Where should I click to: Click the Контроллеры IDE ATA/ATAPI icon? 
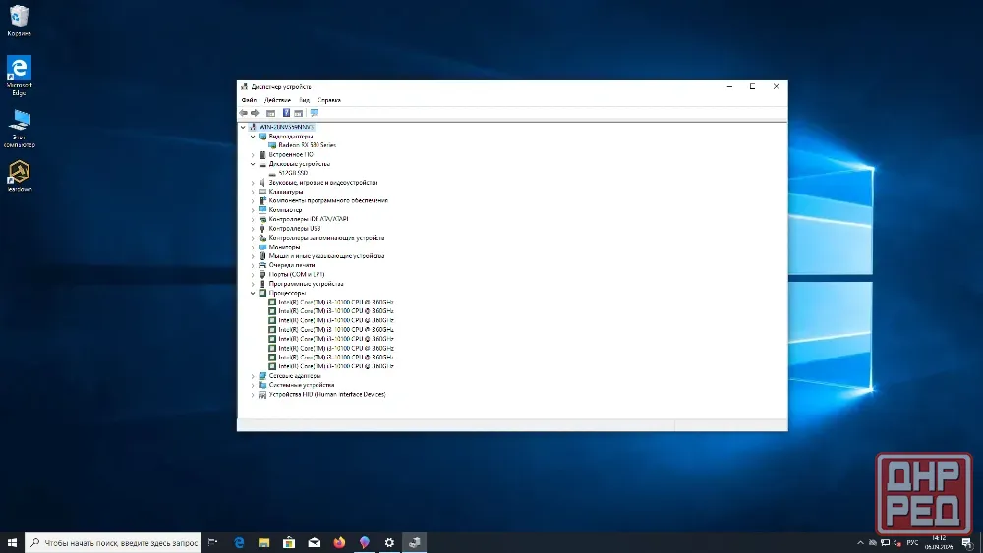coord(262,219)
